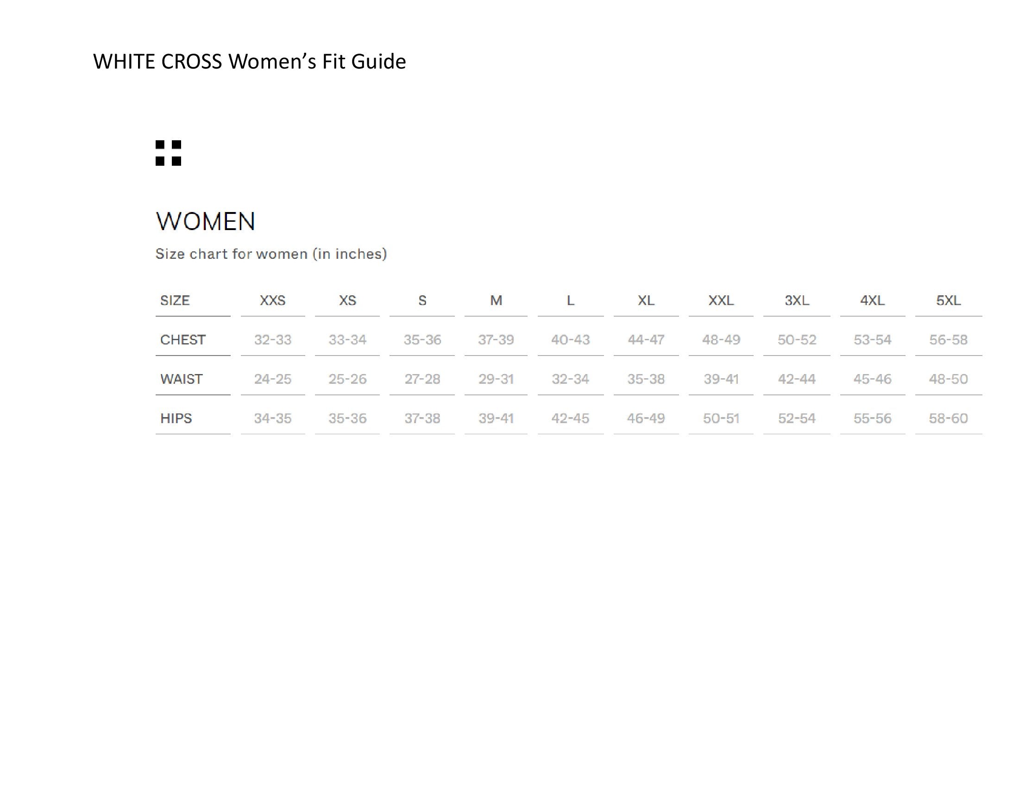Select the 5XL size column header

pos(948,301)
